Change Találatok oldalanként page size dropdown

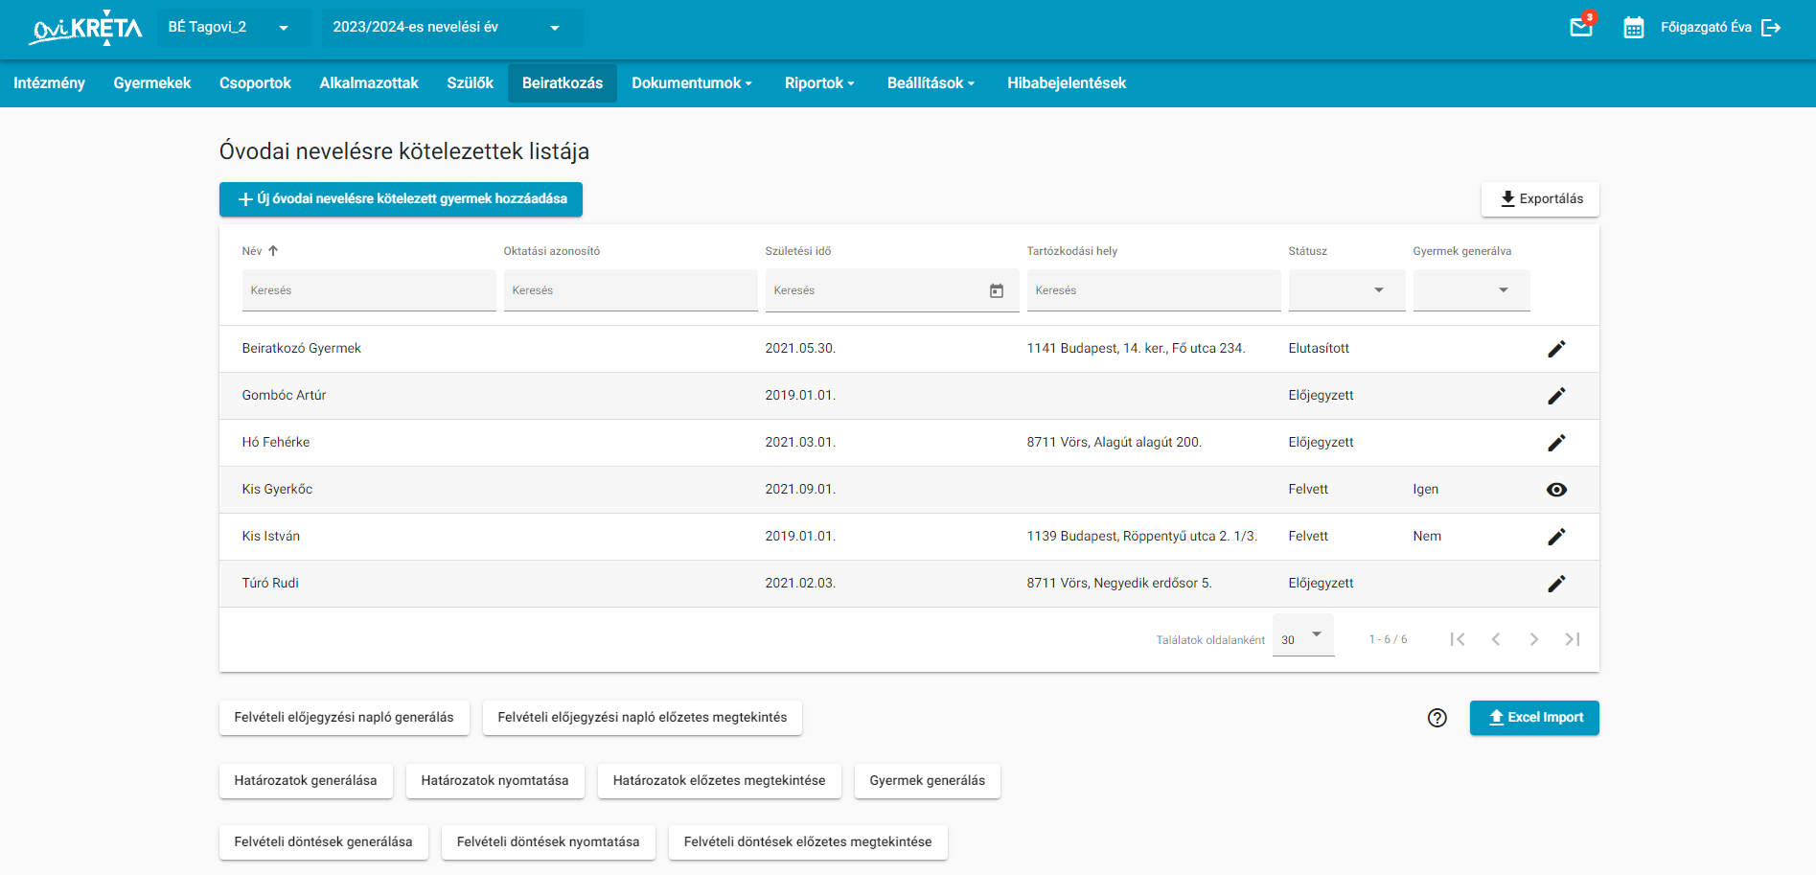pos(1303,636)
